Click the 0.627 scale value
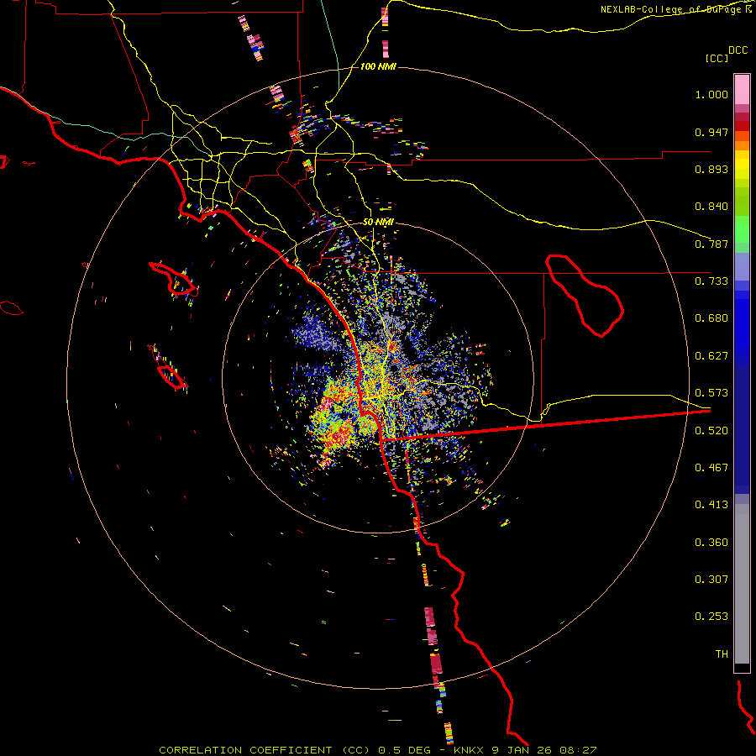Viewport: 756px width, 756px height. pyautogui.click(x=711, y=356)
